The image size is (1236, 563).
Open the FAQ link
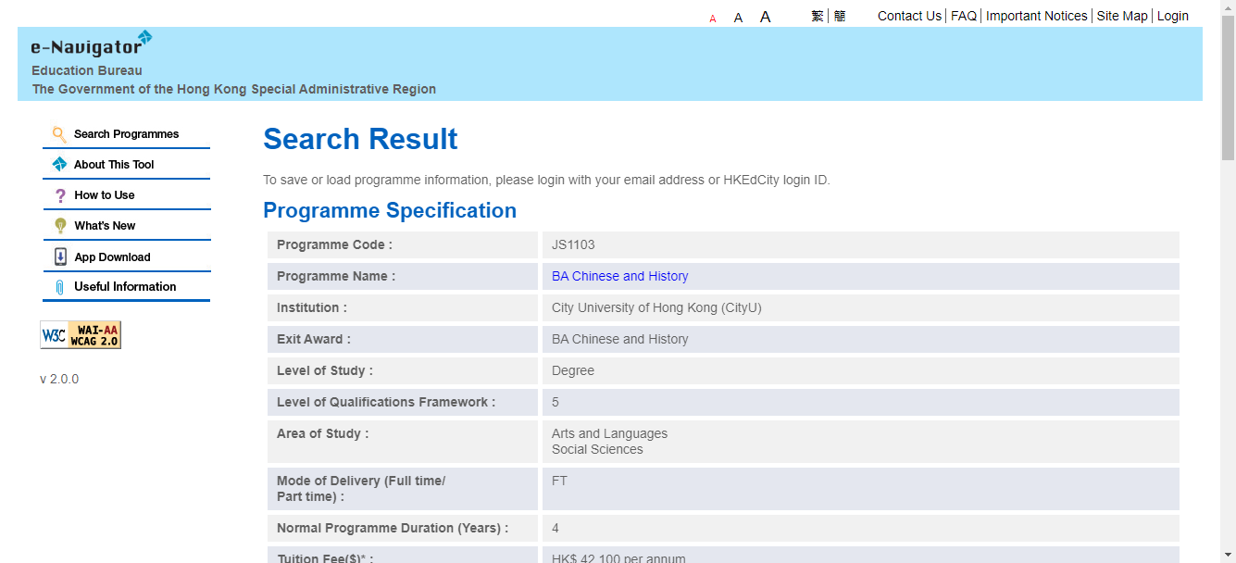tap(964, 16)
